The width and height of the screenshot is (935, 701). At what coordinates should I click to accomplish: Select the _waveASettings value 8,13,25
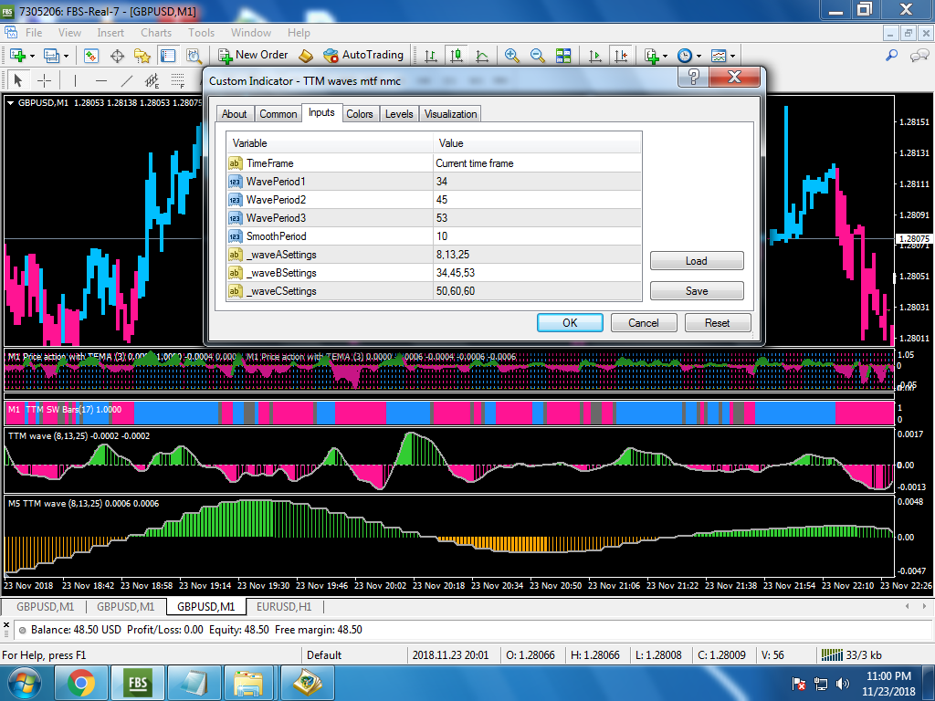537,255
